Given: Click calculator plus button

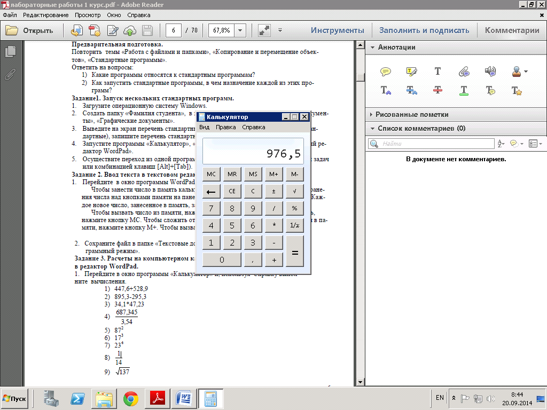Looking at the screenshot, I should [274, 260].
